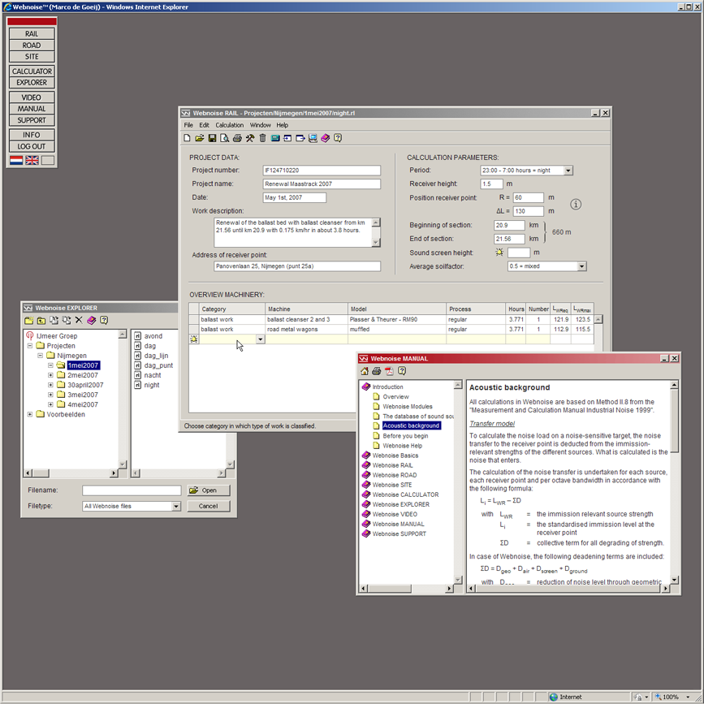Click the LOG OUT sidebar button
Viewport: 704px width, 704px height.
pos(32,146)
